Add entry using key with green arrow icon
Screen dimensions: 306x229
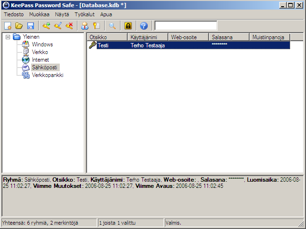click(46, 26)
